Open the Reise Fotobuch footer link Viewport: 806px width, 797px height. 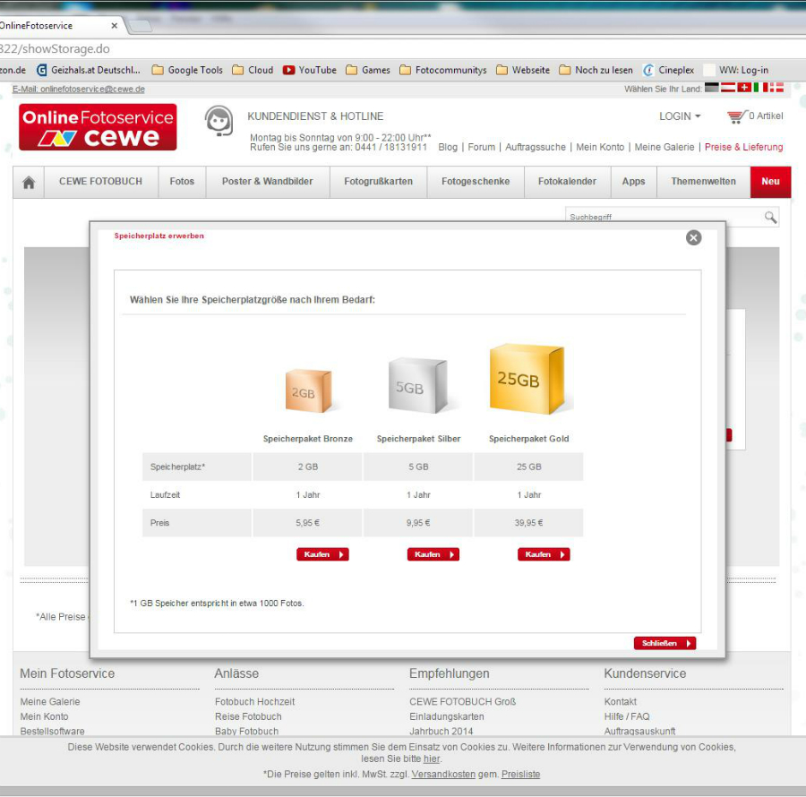point(248,716)
